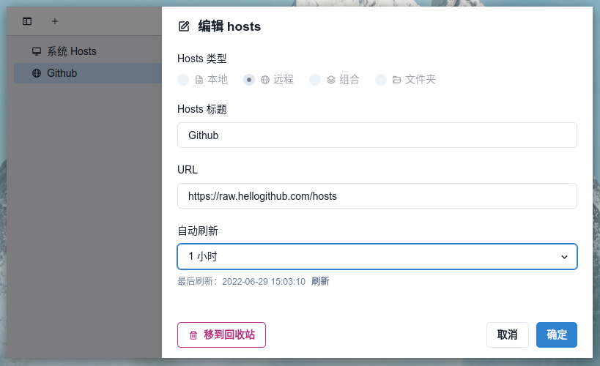Pick the 文件夹 radio option
Image resolution: width=600 pixels, height=366 pixels.
tap(381, 80)
